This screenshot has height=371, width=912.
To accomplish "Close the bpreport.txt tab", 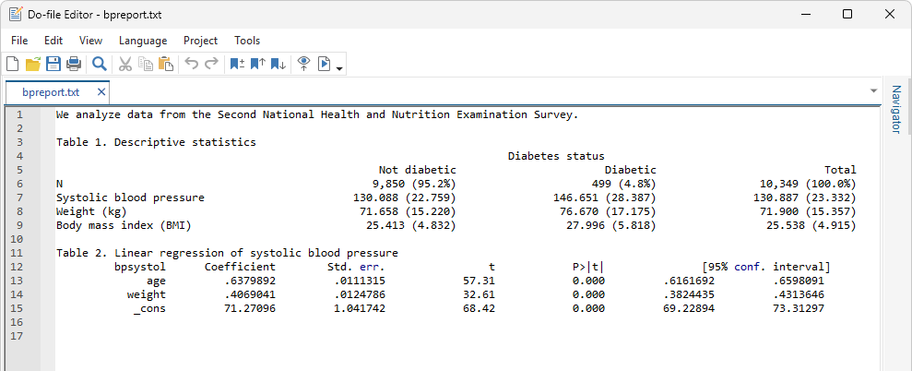I will click(101, 92).
